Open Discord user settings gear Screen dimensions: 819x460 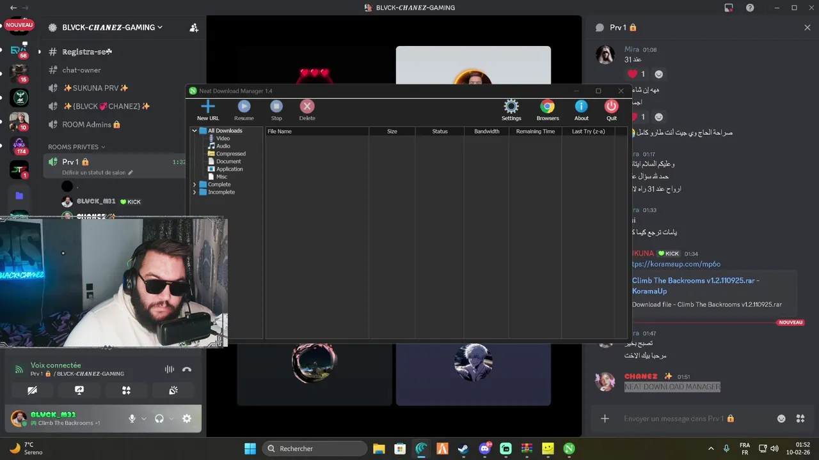(x=187, y=418)
